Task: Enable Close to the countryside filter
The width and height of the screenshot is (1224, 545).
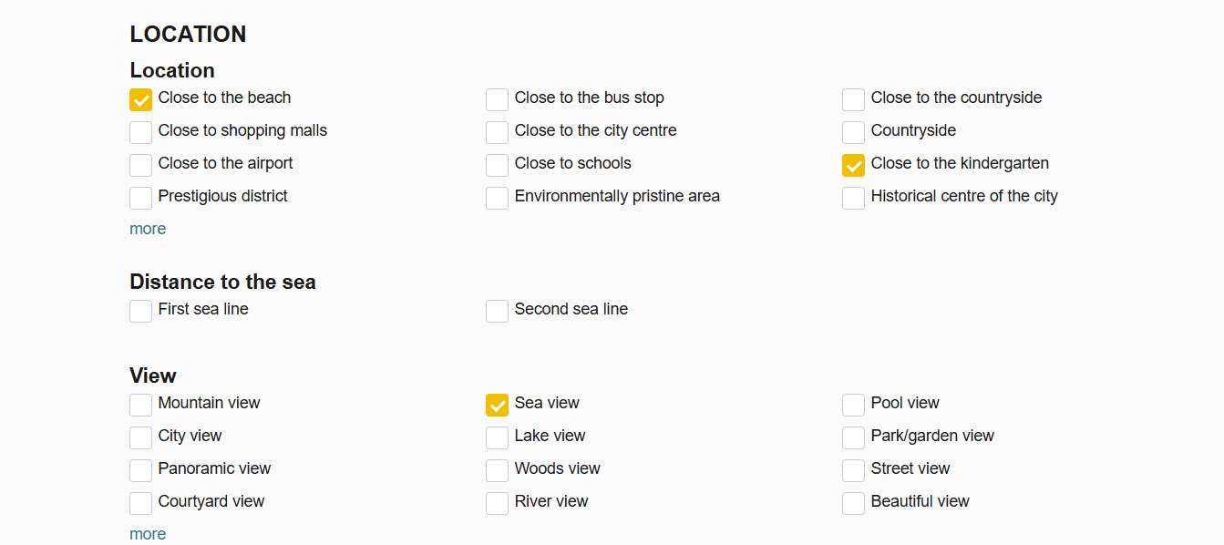Action: pyautogui.click(x=853, y=99)
